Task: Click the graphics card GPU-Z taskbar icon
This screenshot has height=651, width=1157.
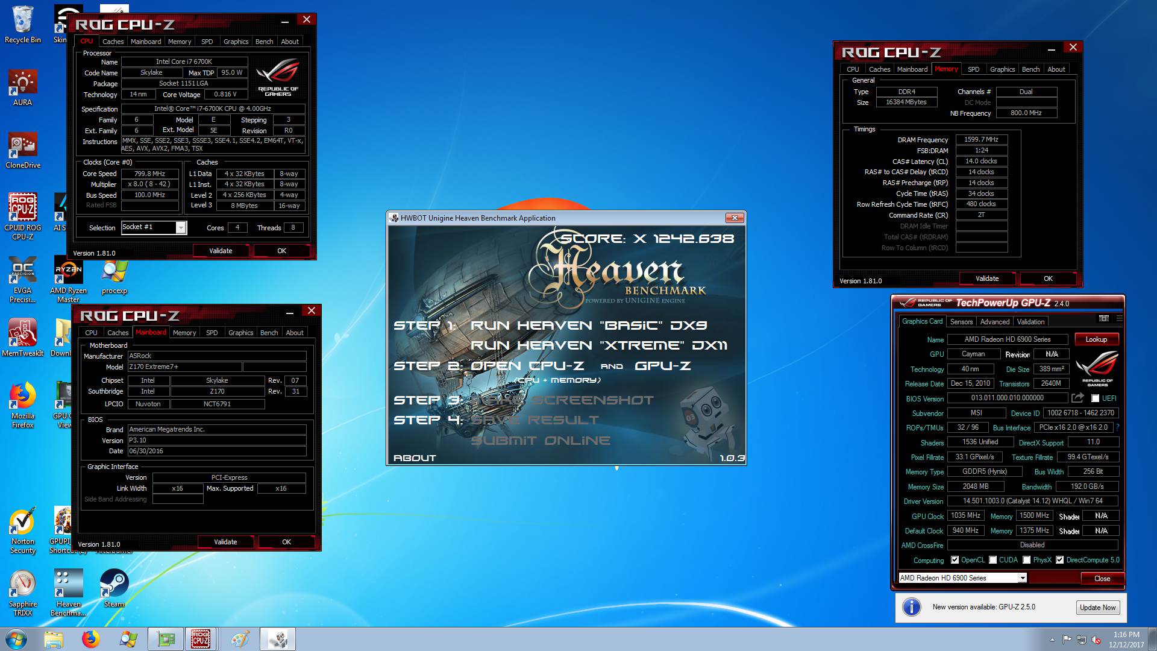Action: coord(166,639)
